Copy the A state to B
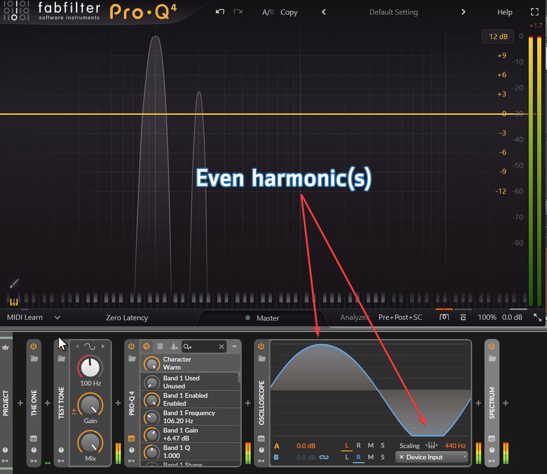Screen dimensions: 547x474 point(289,12)
